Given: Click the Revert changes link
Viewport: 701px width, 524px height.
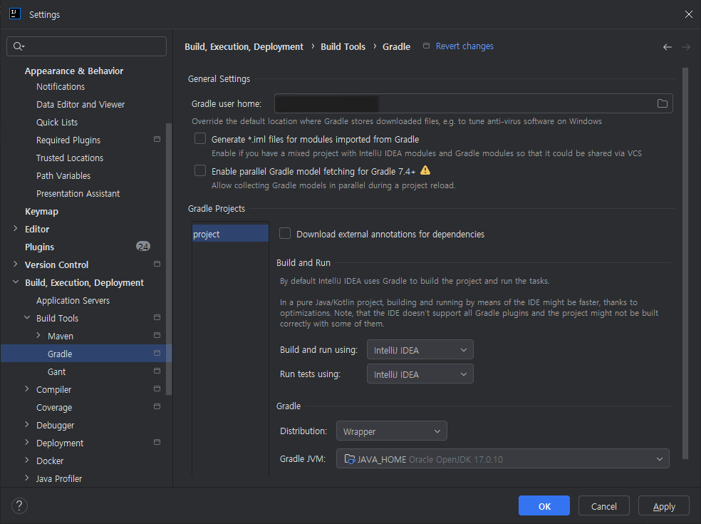Looking at the screenshot, I should click(x=464, y=46).
